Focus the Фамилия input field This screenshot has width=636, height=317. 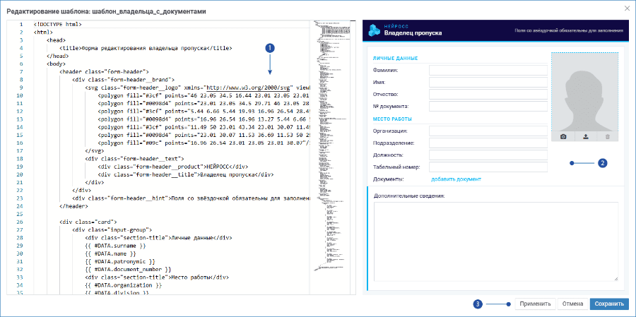pos(488,70)
